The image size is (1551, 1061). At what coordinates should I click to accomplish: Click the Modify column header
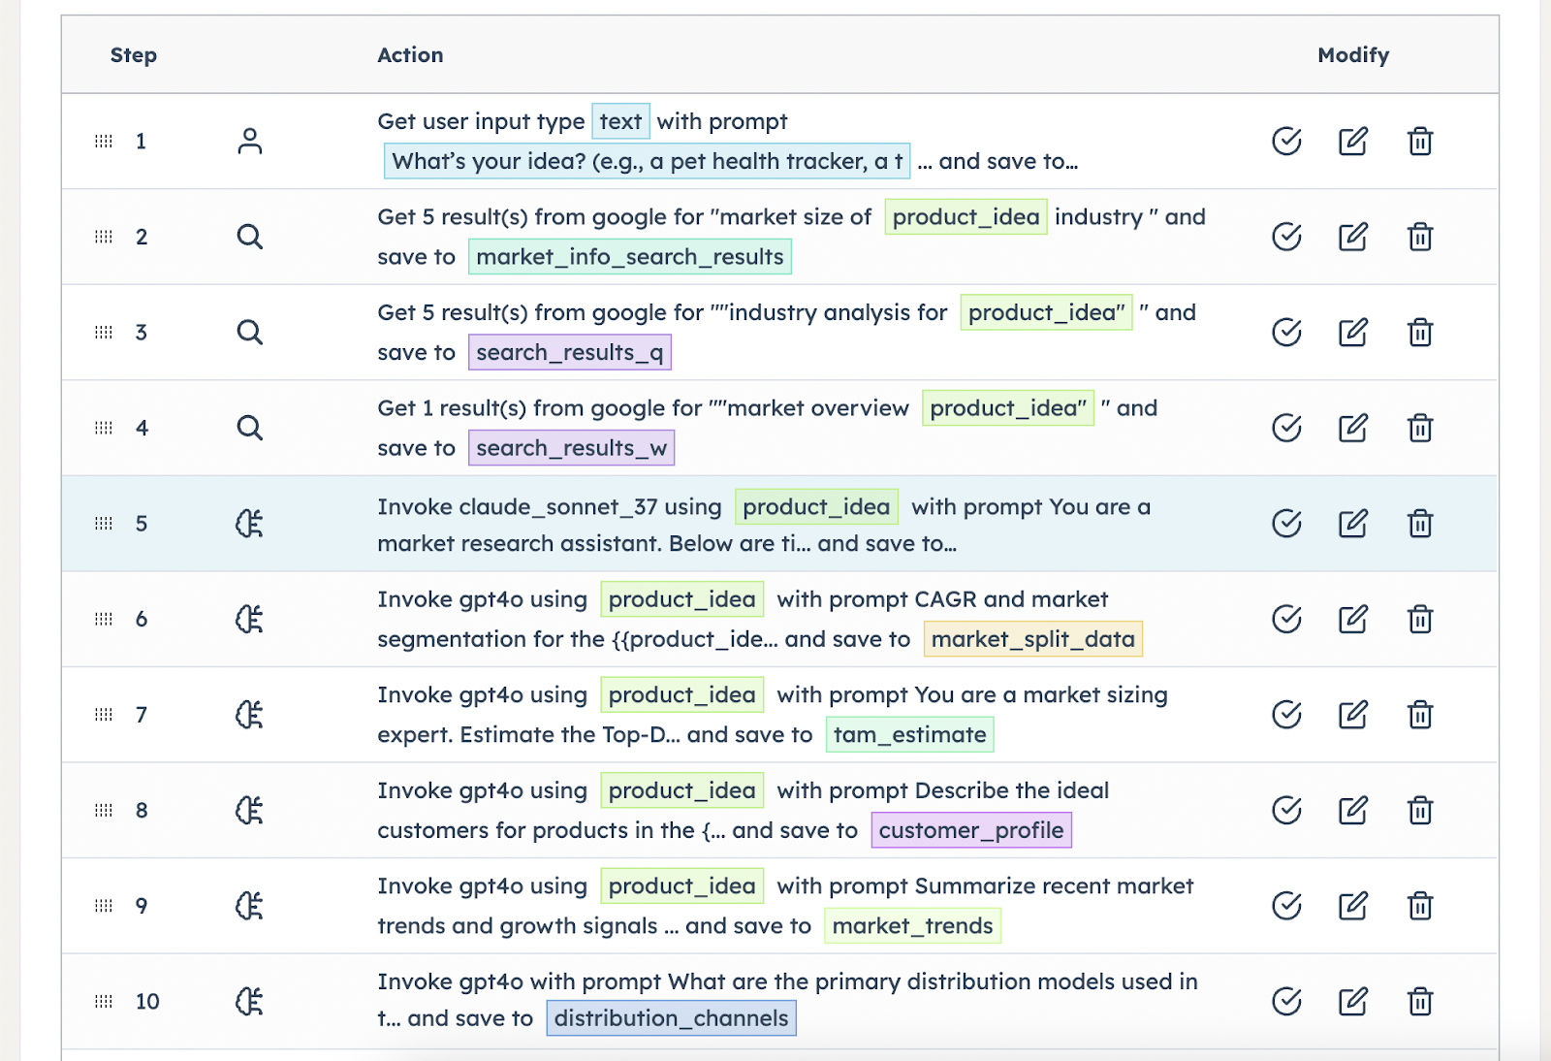click(x=1353, y=55)
